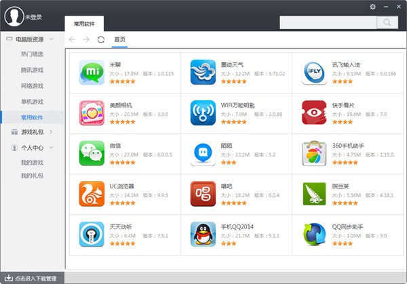Open 我的游戏 in the sidebar

[32, 163]
